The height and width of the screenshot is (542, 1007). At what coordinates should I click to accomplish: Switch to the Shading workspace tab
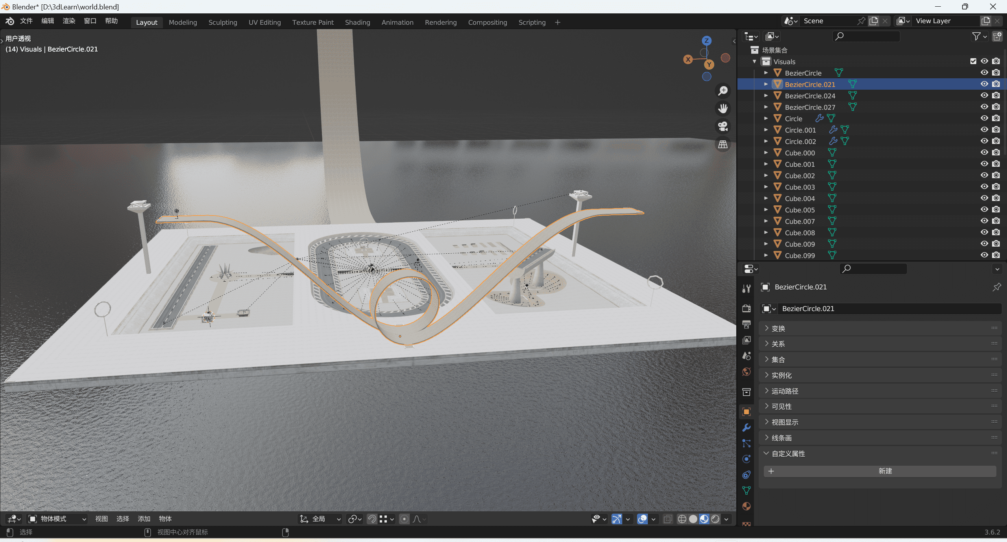click(x=358, y=22)
